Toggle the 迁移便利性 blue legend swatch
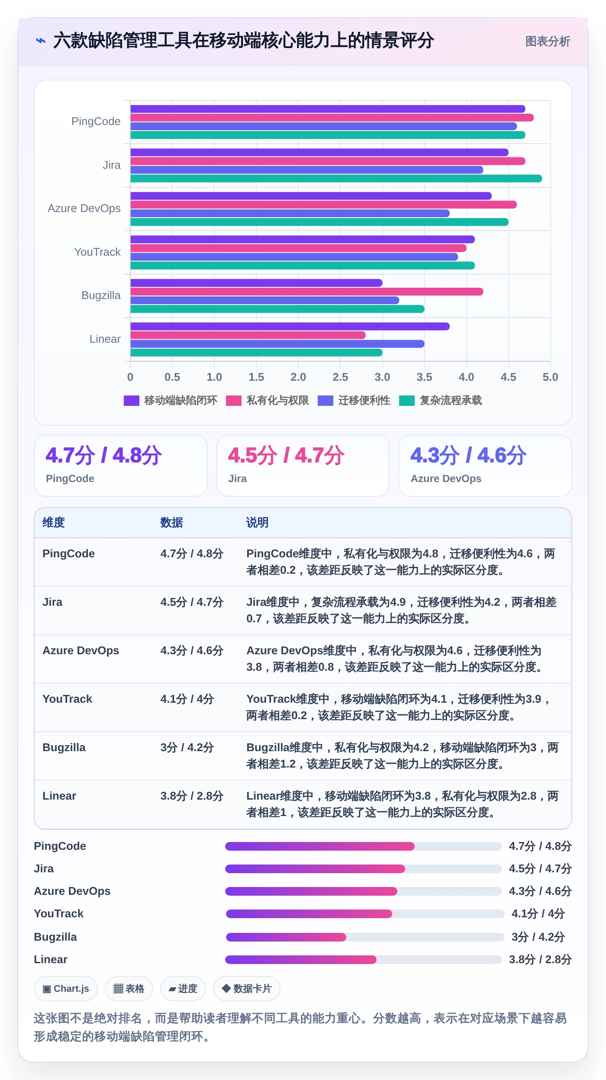The image size is (606, 1080). 325,401
